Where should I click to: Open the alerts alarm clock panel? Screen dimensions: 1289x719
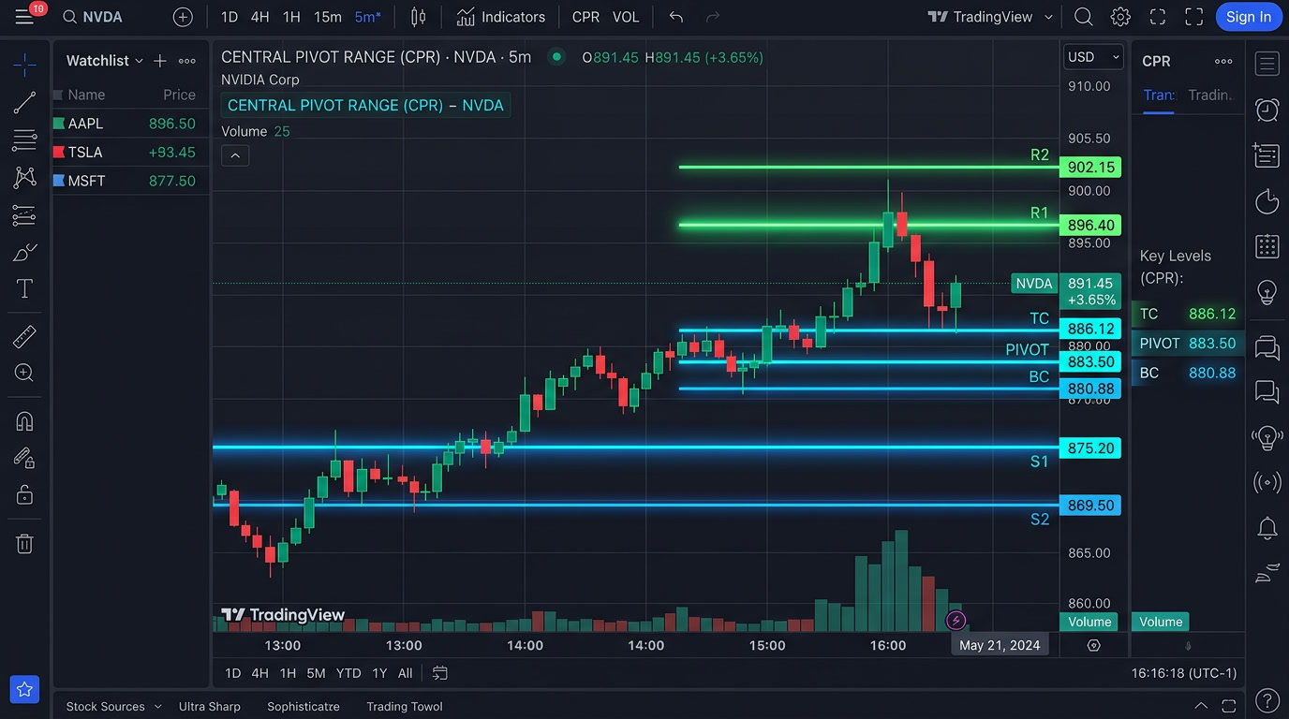point(1267,110)
